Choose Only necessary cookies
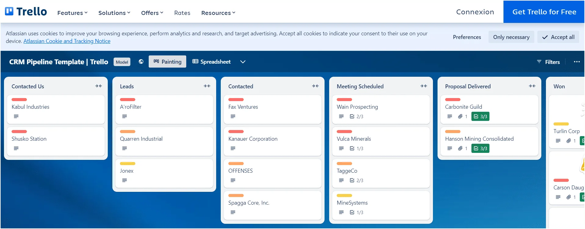This screenshot has height=229, width=585. (x=511, y=37)
